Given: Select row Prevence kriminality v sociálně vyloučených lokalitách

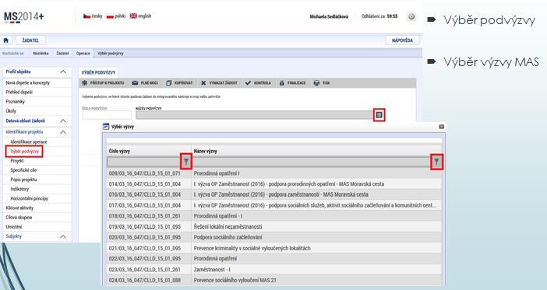Looking at the screenshot, I should (274, 248).
